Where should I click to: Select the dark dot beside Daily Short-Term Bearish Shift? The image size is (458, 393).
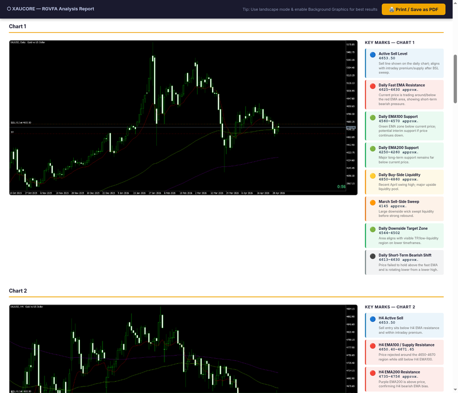373,256
